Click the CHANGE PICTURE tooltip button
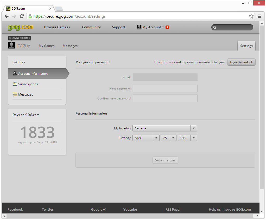This screenshot has width=266, height=220. tap(20, 38)
